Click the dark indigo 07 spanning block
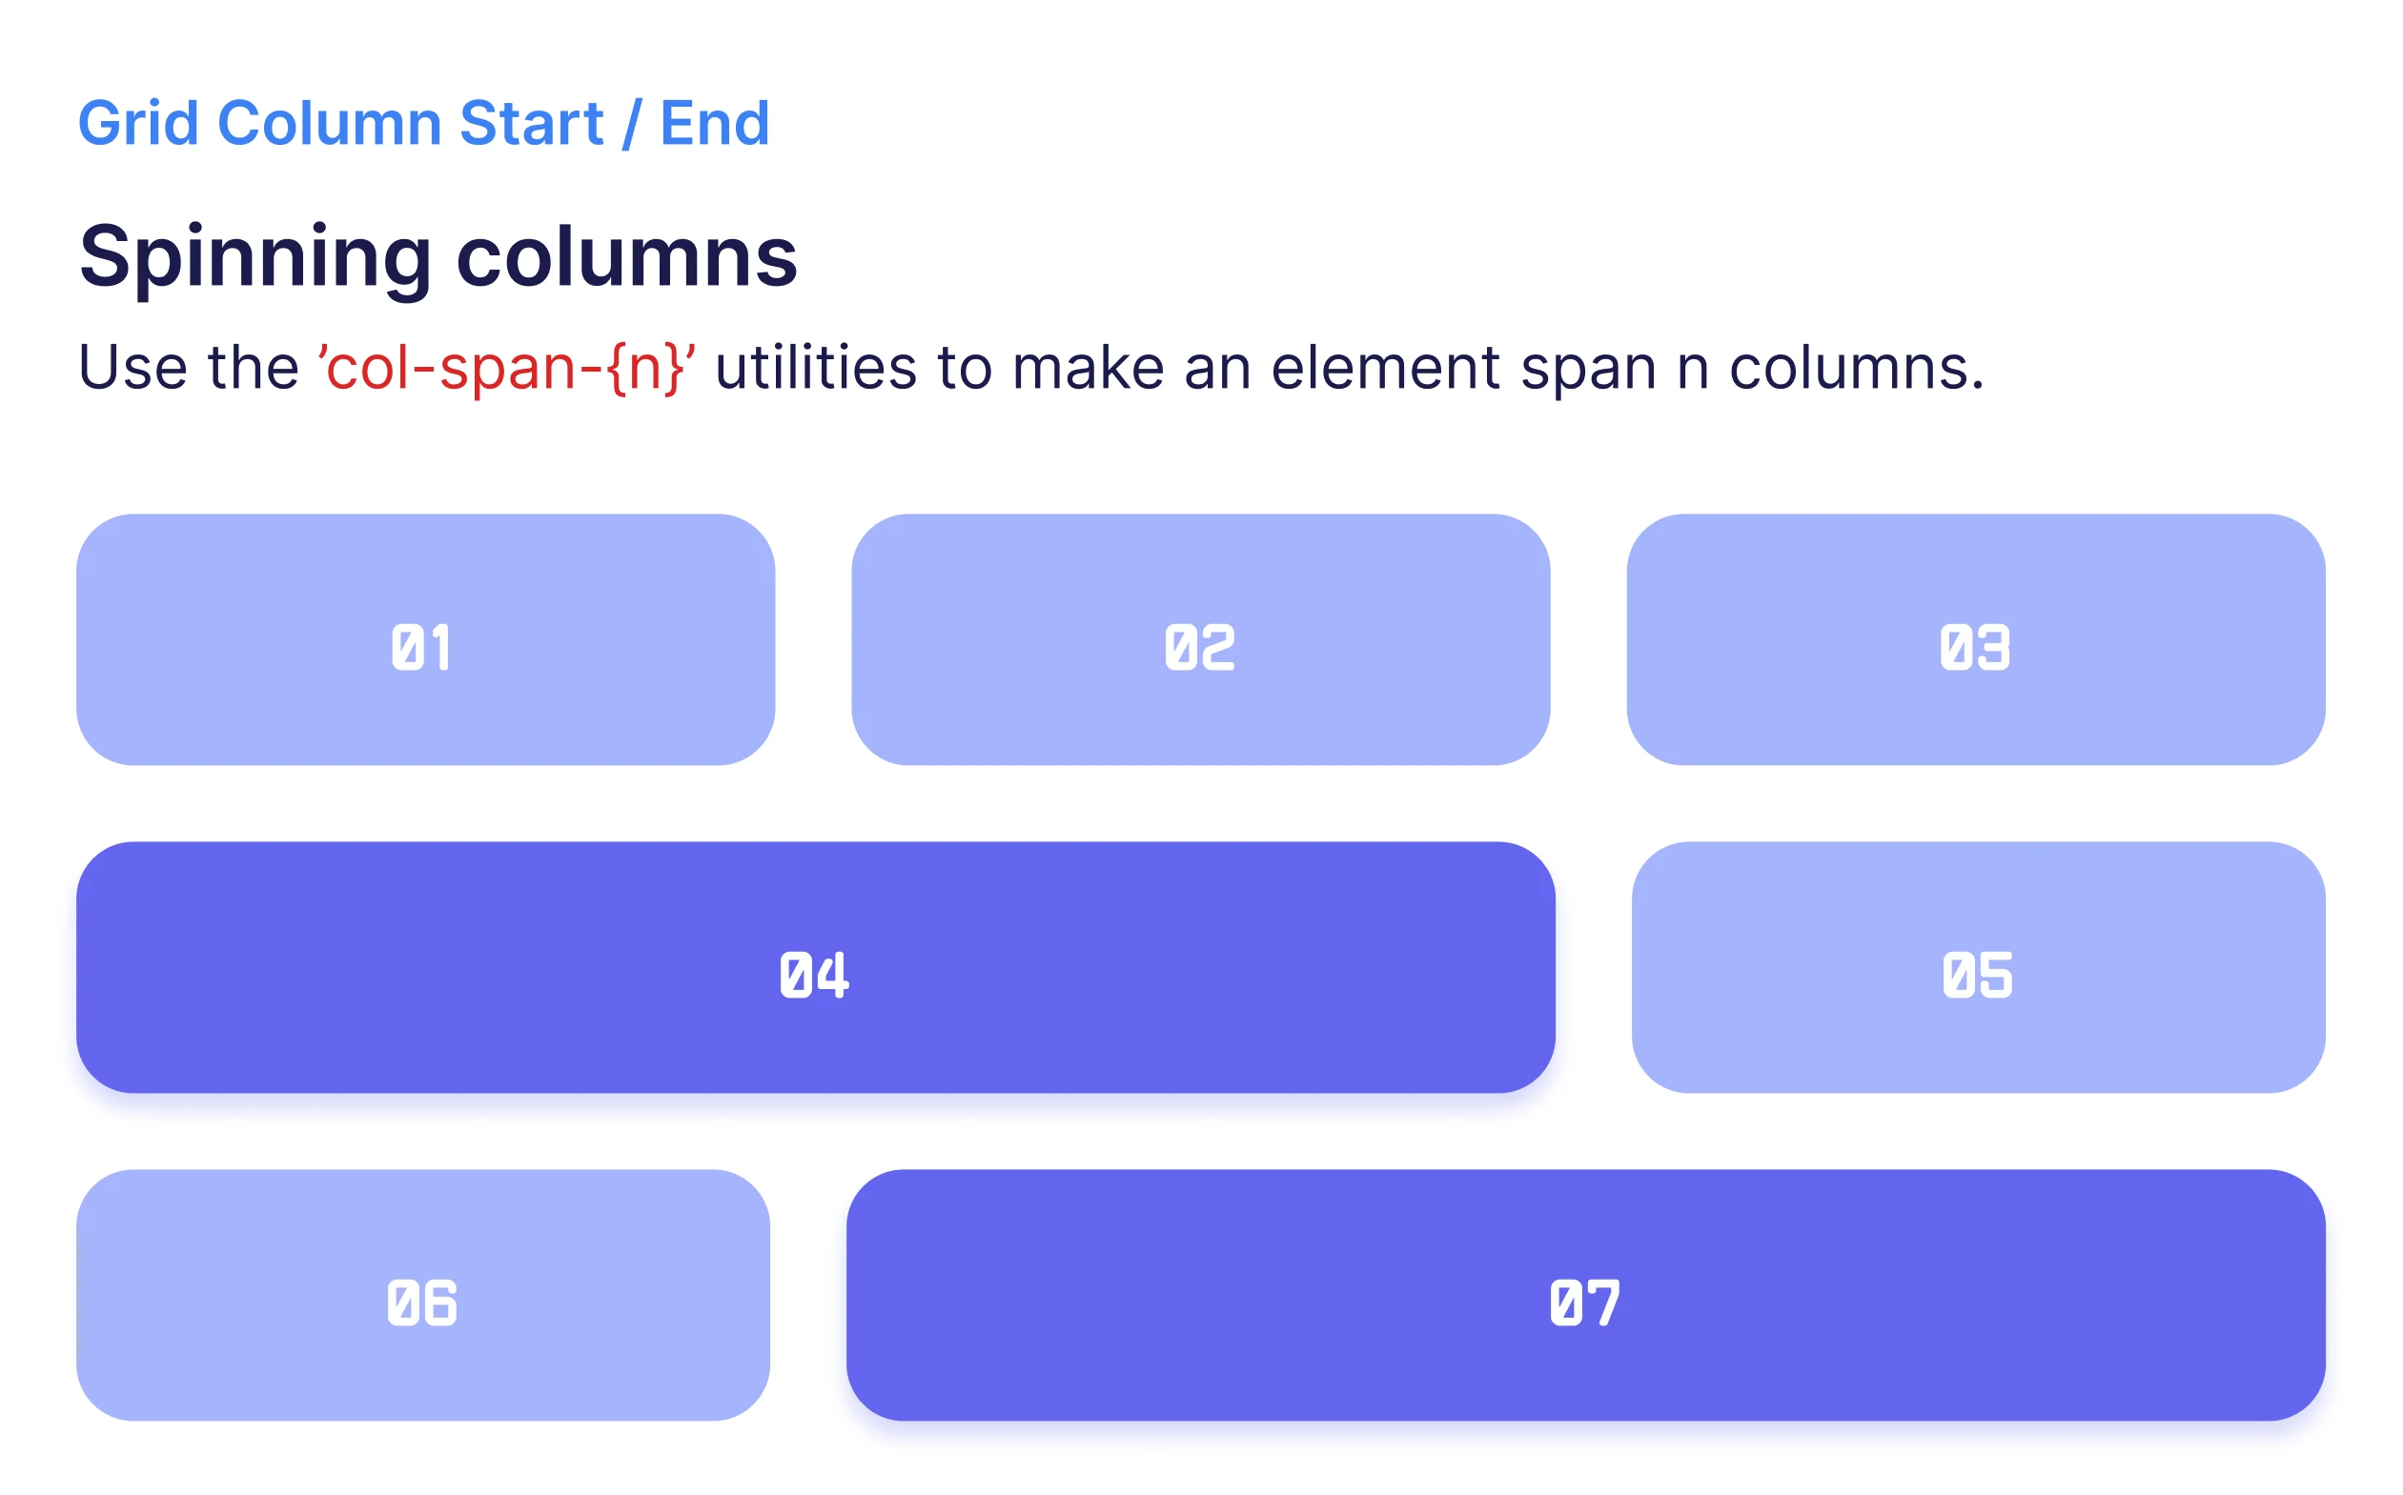 click(x=1586, y=1295)
